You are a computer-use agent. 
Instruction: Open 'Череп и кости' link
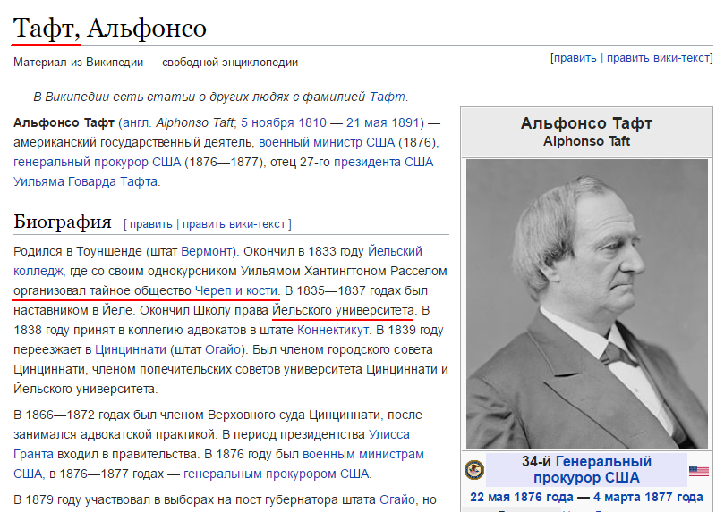(236, 290)
